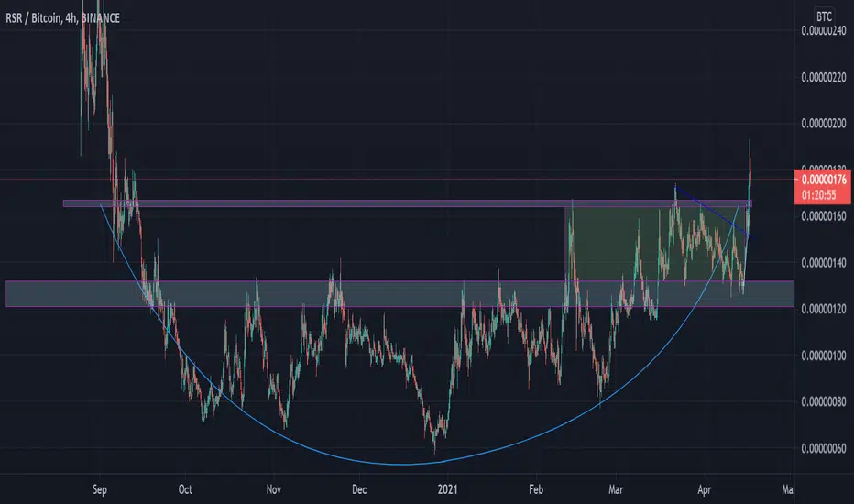Click the Apr label on time axis
This screenshot has height=504, width=854.
[x=705, y=489]
